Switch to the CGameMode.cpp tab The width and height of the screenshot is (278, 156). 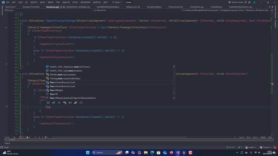pyautogui.click(x=197, y=7)
